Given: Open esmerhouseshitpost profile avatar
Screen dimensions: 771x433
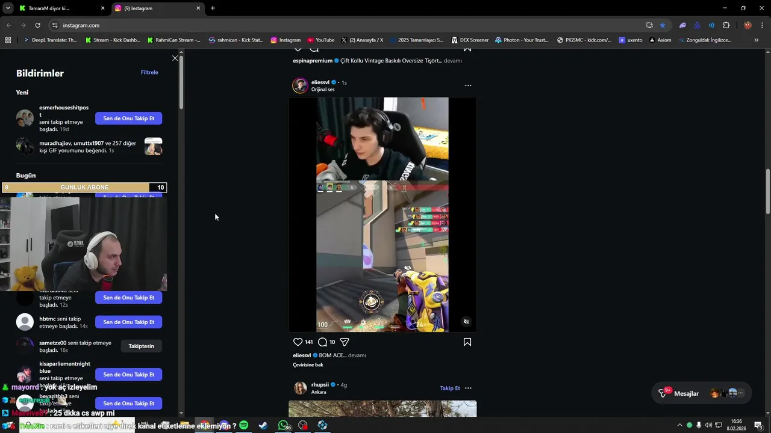Looking at the screenshot, I should click(25, 118).
